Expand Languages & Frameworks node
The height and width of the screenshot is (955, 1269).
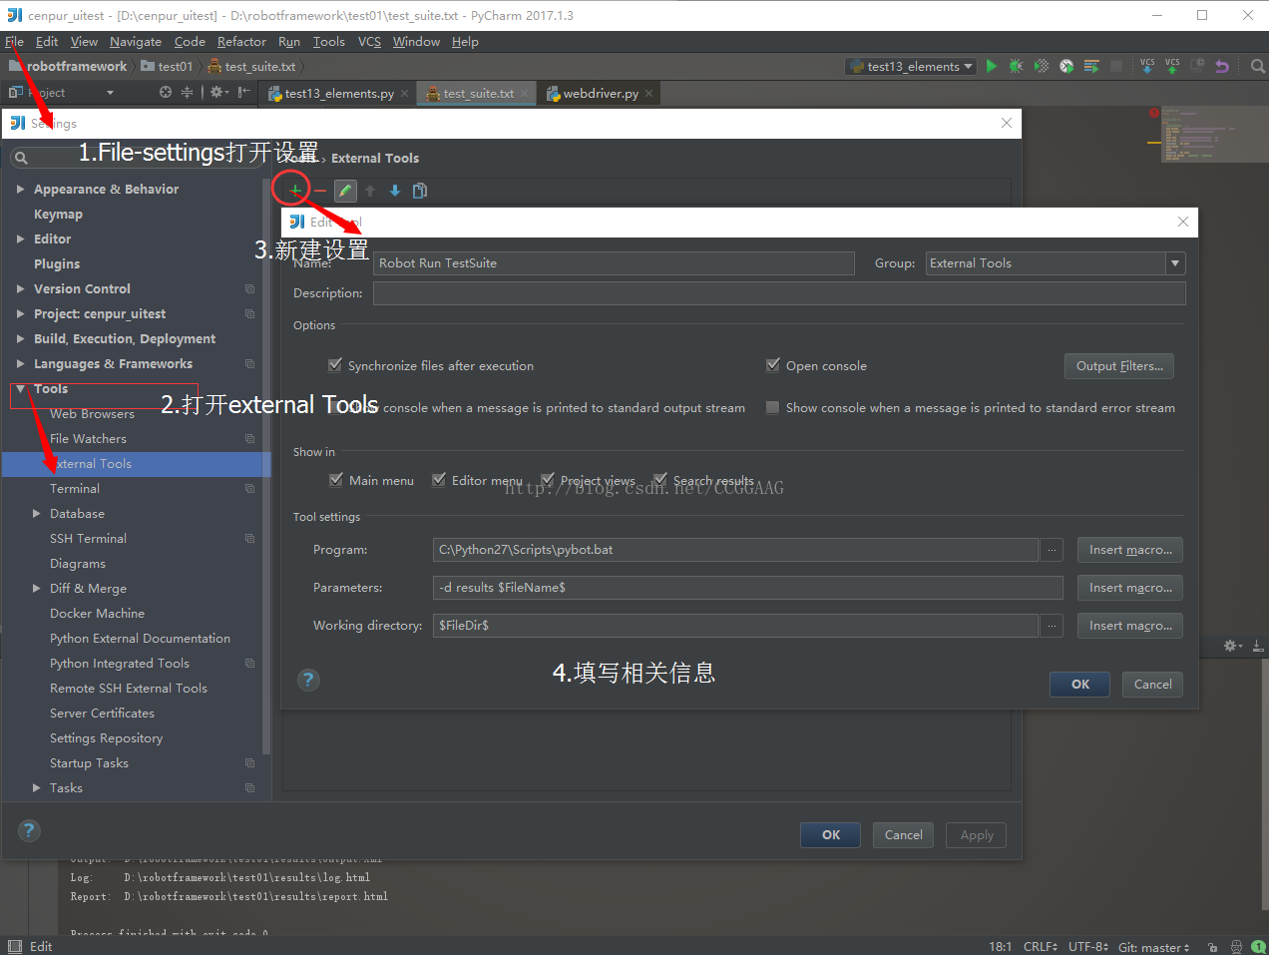point(20,363)
